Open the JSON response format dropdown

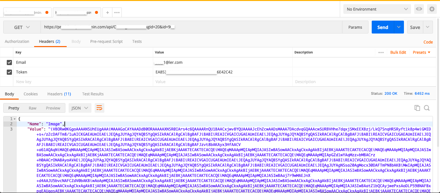[x=80, y=108]
